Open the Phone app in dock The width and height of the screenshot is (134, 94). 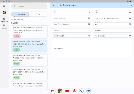point(81,91)
